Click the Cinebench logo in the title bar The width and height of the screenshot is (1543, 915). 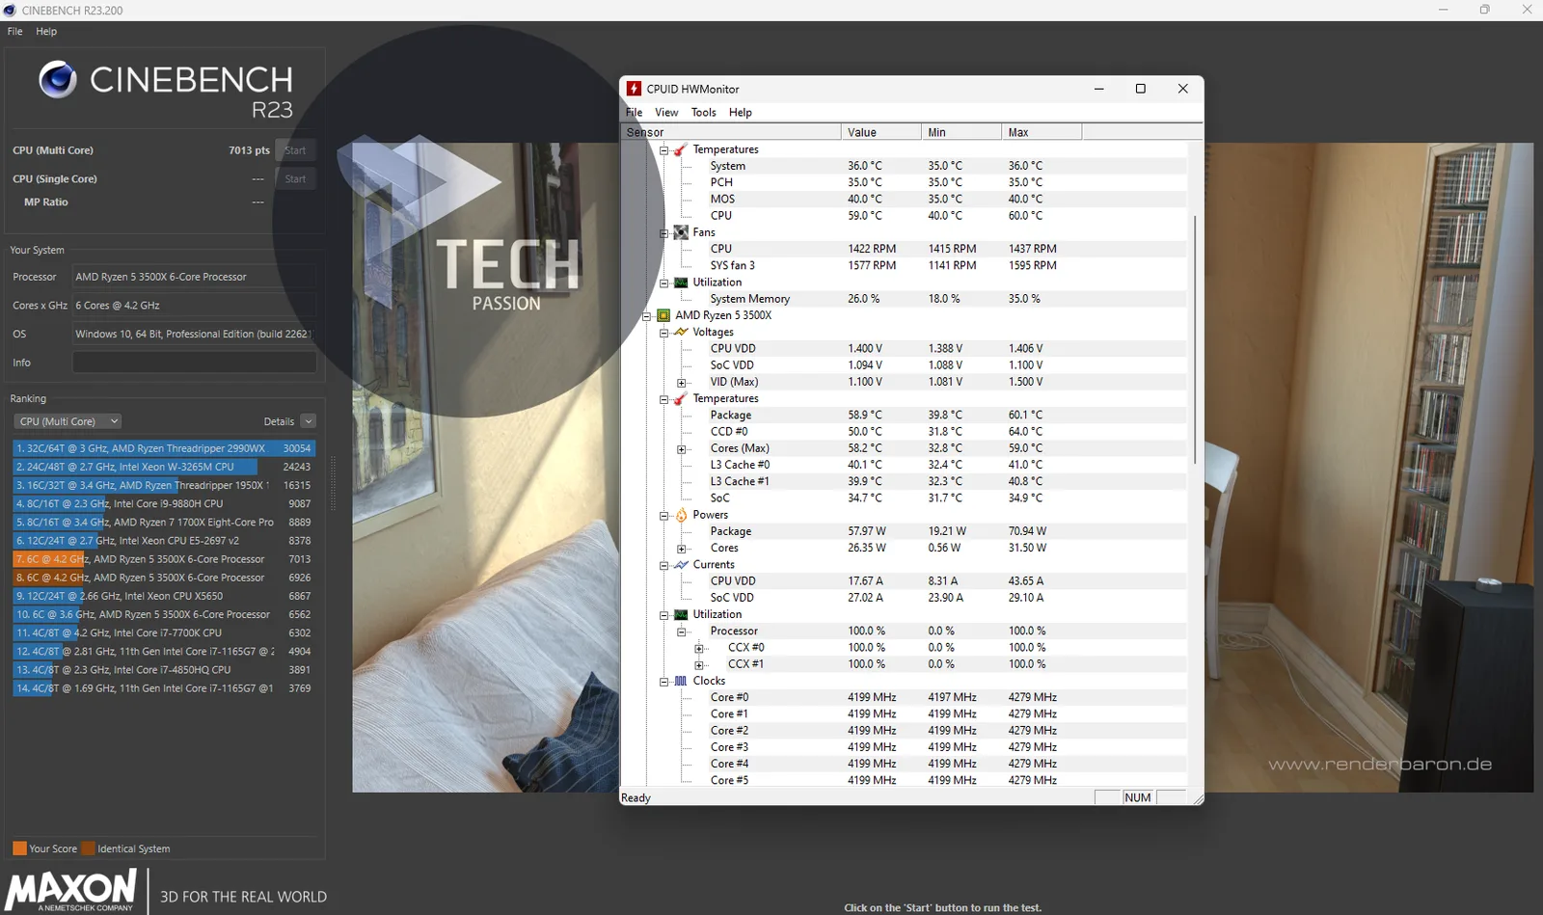10,10
